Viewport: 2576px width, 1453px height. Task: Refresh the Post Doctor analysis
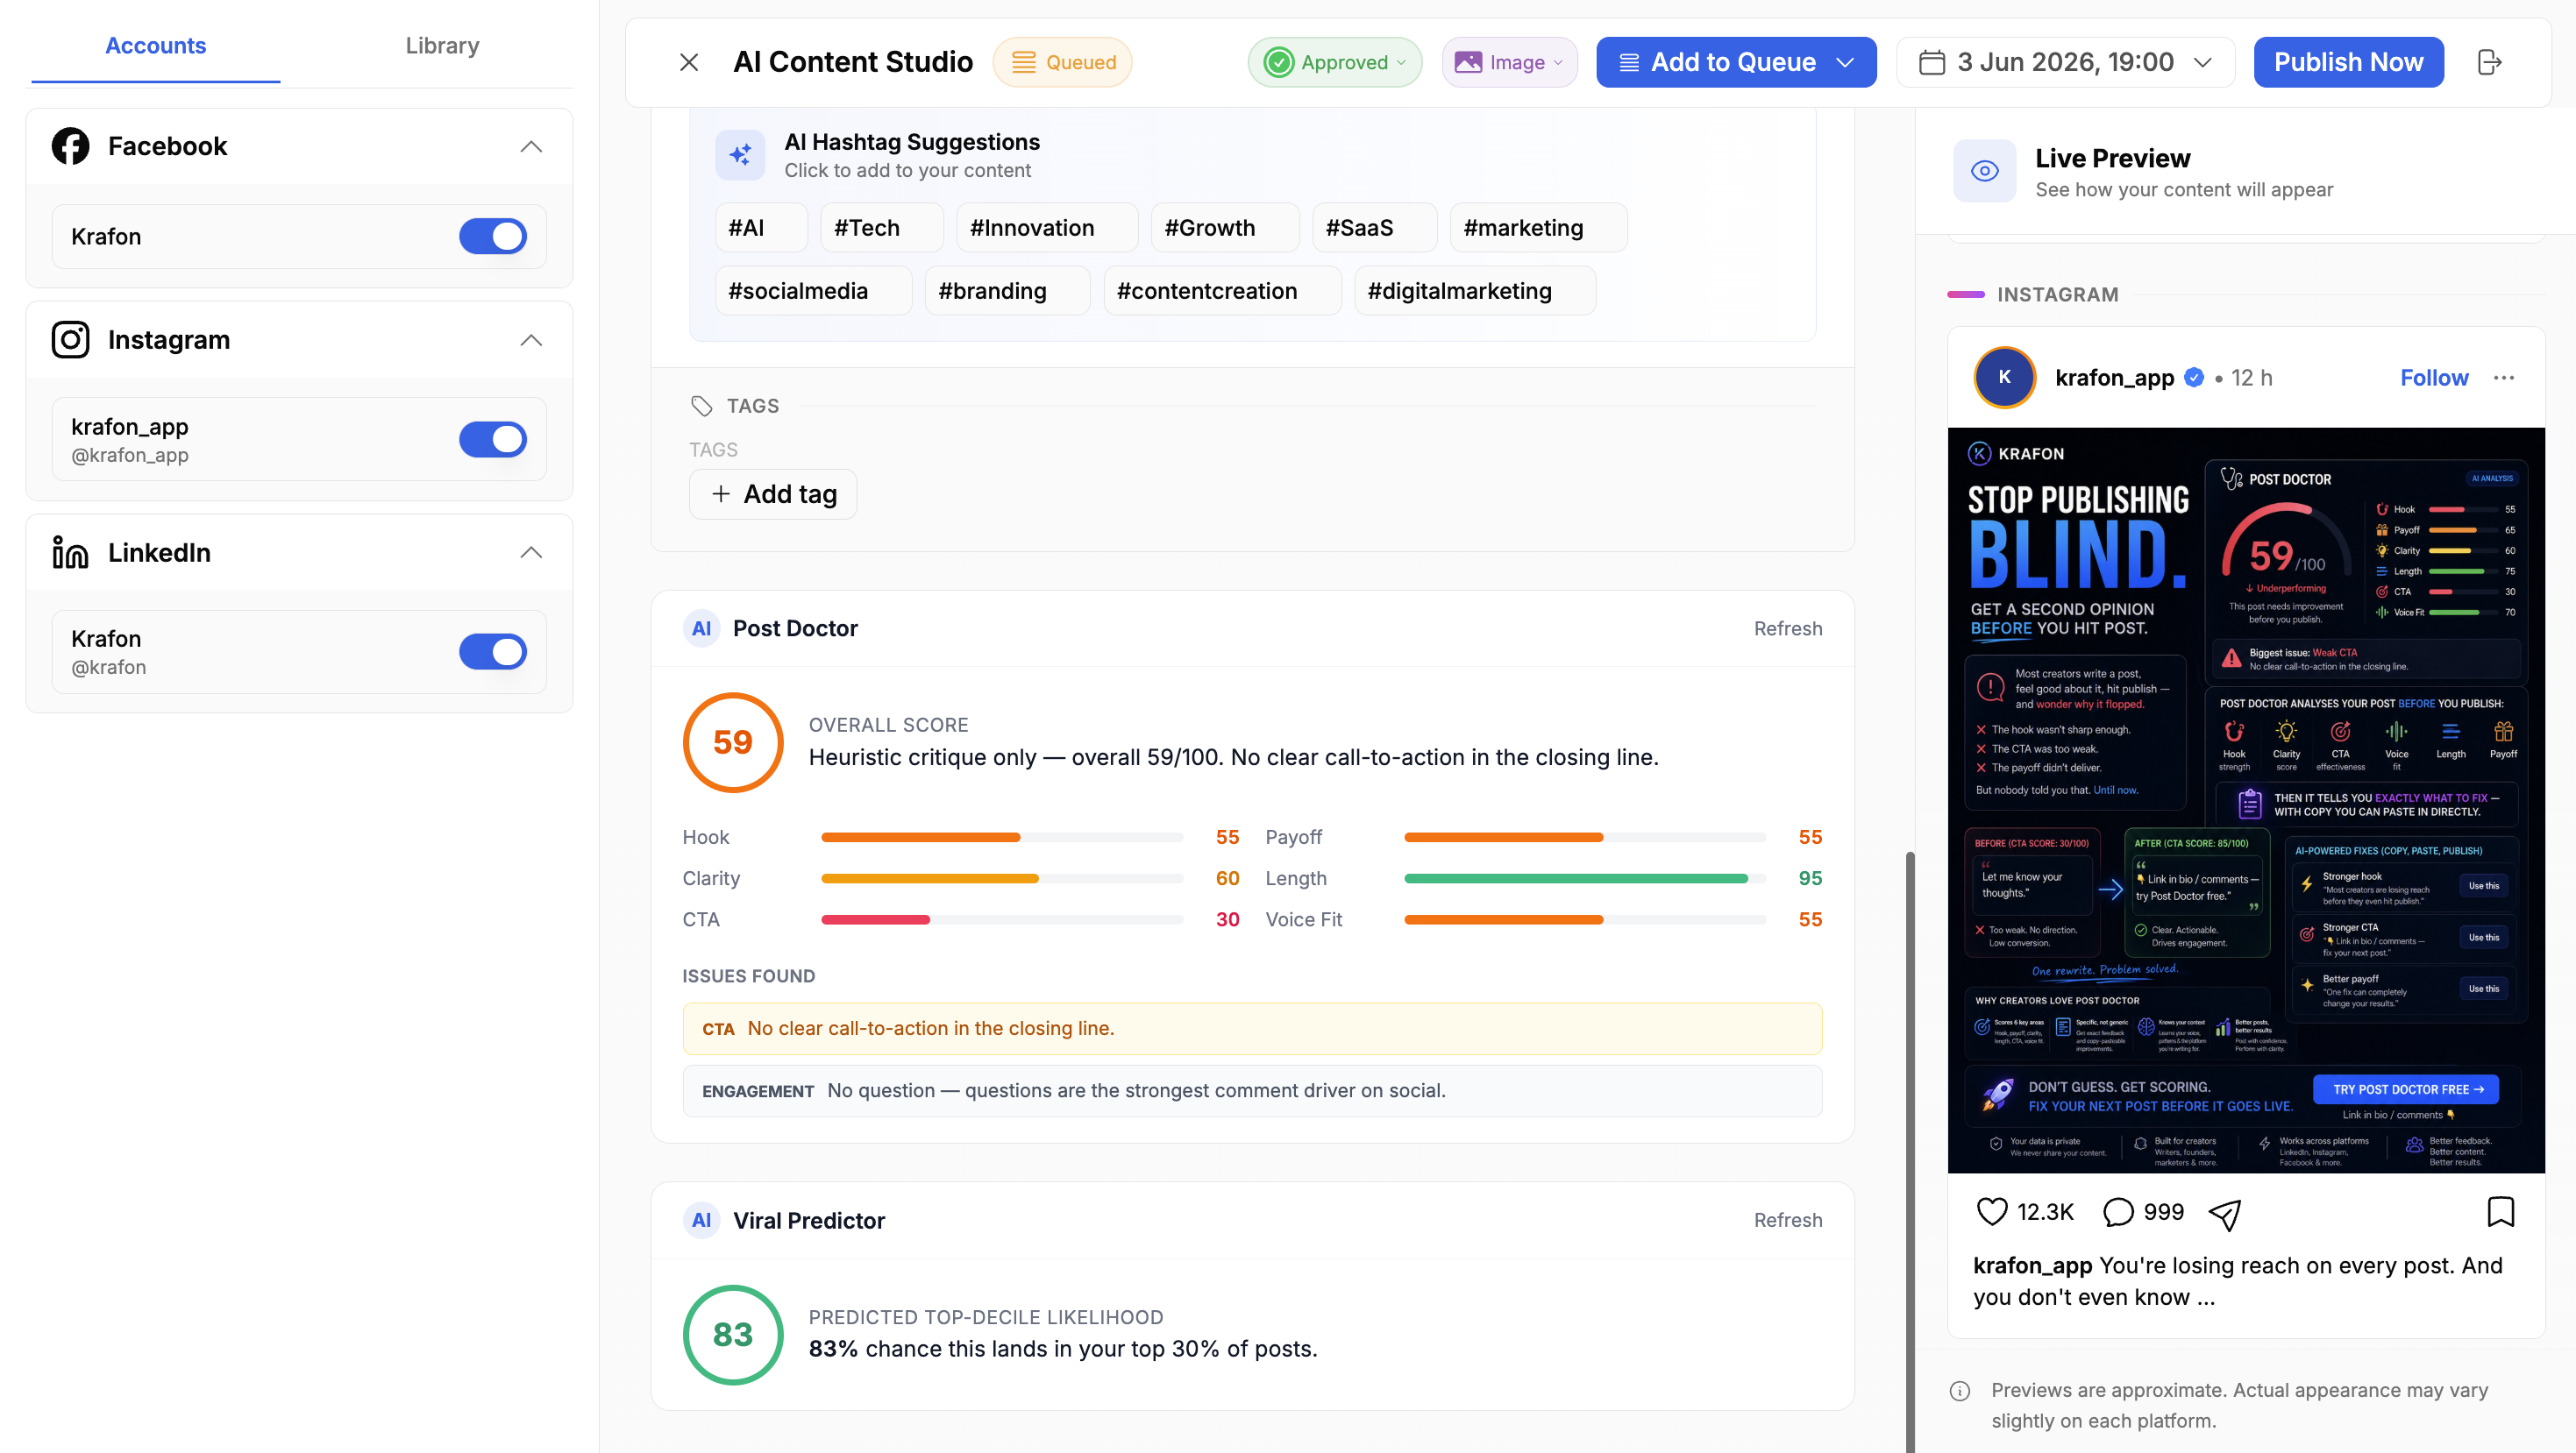(x=1788, y=628)
